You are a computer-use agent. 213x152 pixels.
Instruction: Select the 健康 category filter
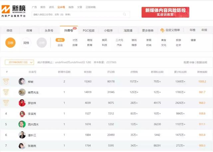193,40
